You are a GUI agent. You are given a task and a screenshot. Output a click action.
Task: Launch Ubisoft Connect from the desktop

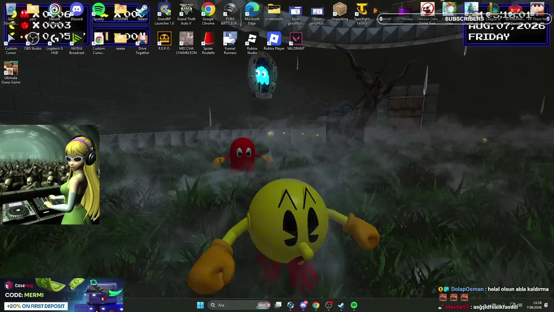[x=55, y=13]
